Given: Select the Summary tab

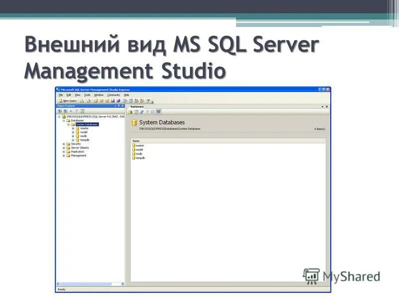Looking at the screenshot, I should point(137,107).
